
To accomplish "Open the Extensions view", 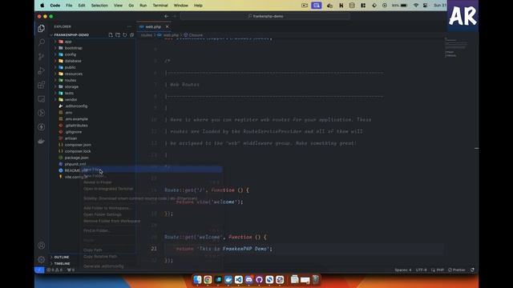I will point(41,85).
